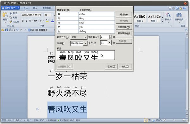
Task: Click the Cut (剪切) scissors icon
Action: coord(11,13)
